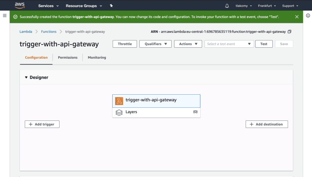This screenshot has height=177, width=312.
Task: Expand the Qualifiers dropdown
Action: click(x=155, y=44)
